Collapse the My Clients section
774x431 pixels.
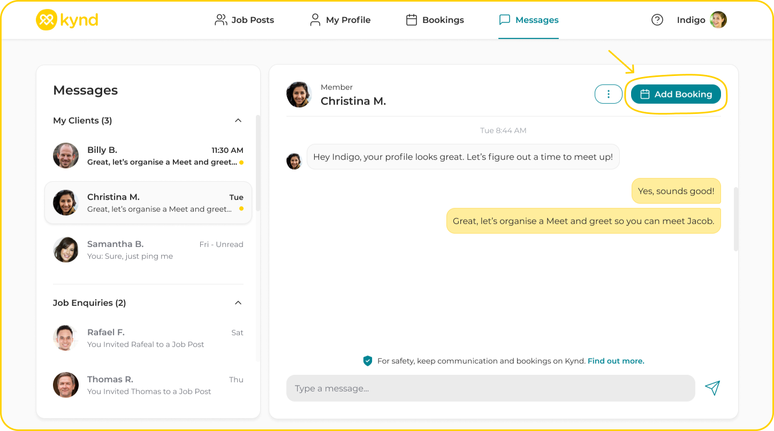tap(238, 120)
